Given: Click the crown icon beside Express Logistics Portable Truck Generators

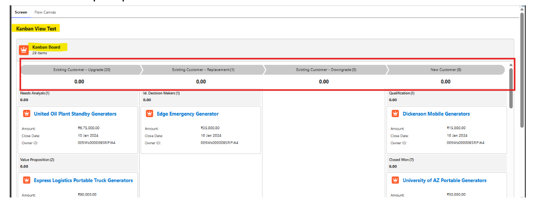Looking at the screenshot, I should 27,181.
